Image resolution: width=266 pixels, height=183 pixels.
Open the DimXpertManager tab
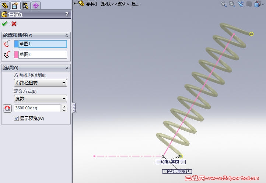pyautogui.click(x=36, y=6)
